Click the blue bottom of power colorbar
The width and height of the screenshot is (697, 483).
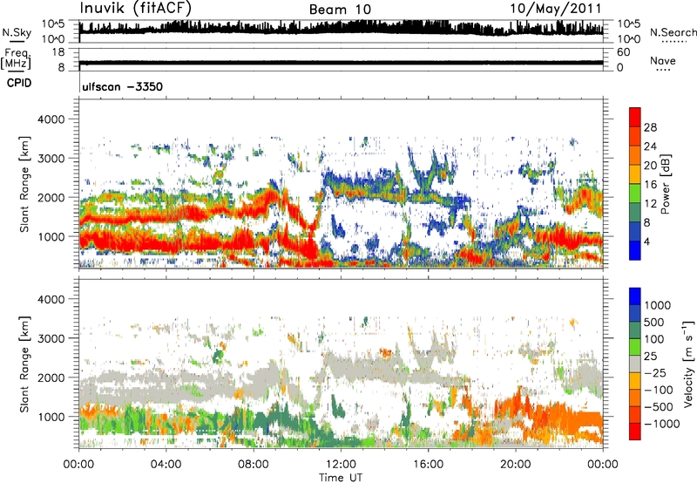[635, 250]
